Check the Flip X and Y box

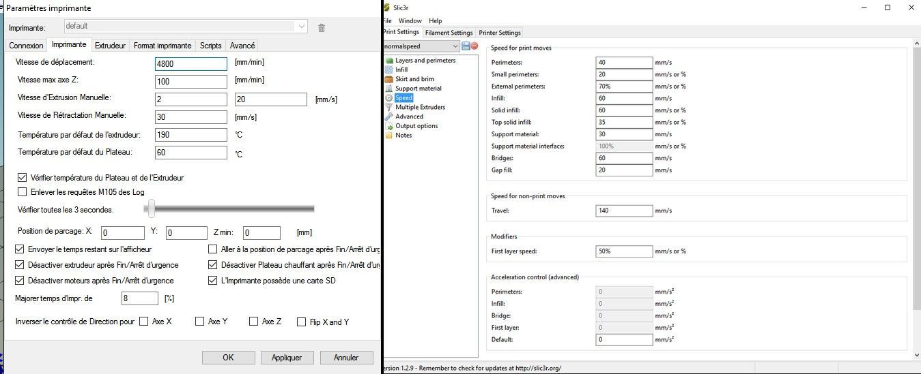(x=301, y=322)
